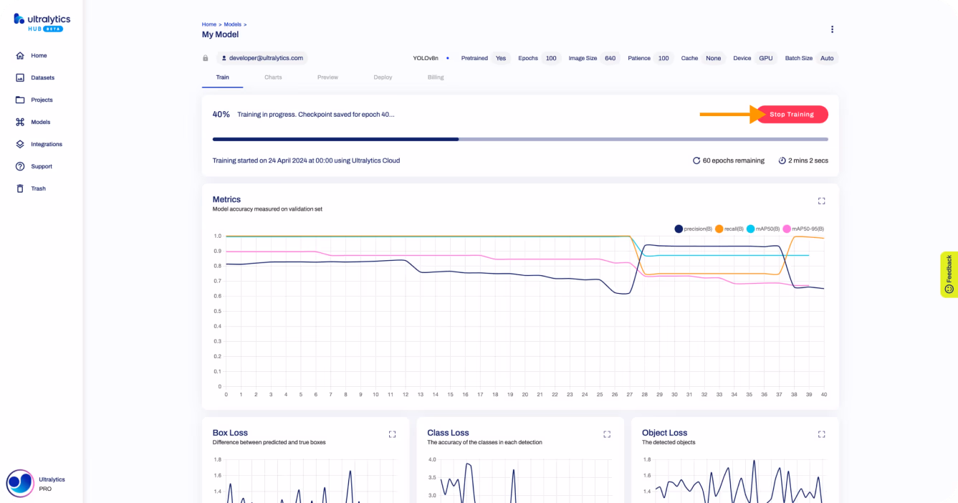Expand the Box Loss chart fullscreen

point(392,434)
